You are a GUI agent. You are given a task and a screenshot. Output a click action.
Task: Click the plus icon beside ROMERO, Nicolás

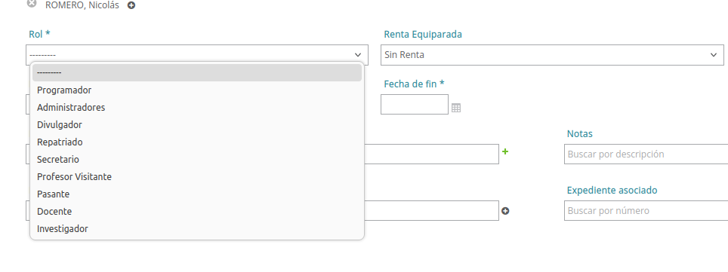pyautogui.click(x=131, y=6)
